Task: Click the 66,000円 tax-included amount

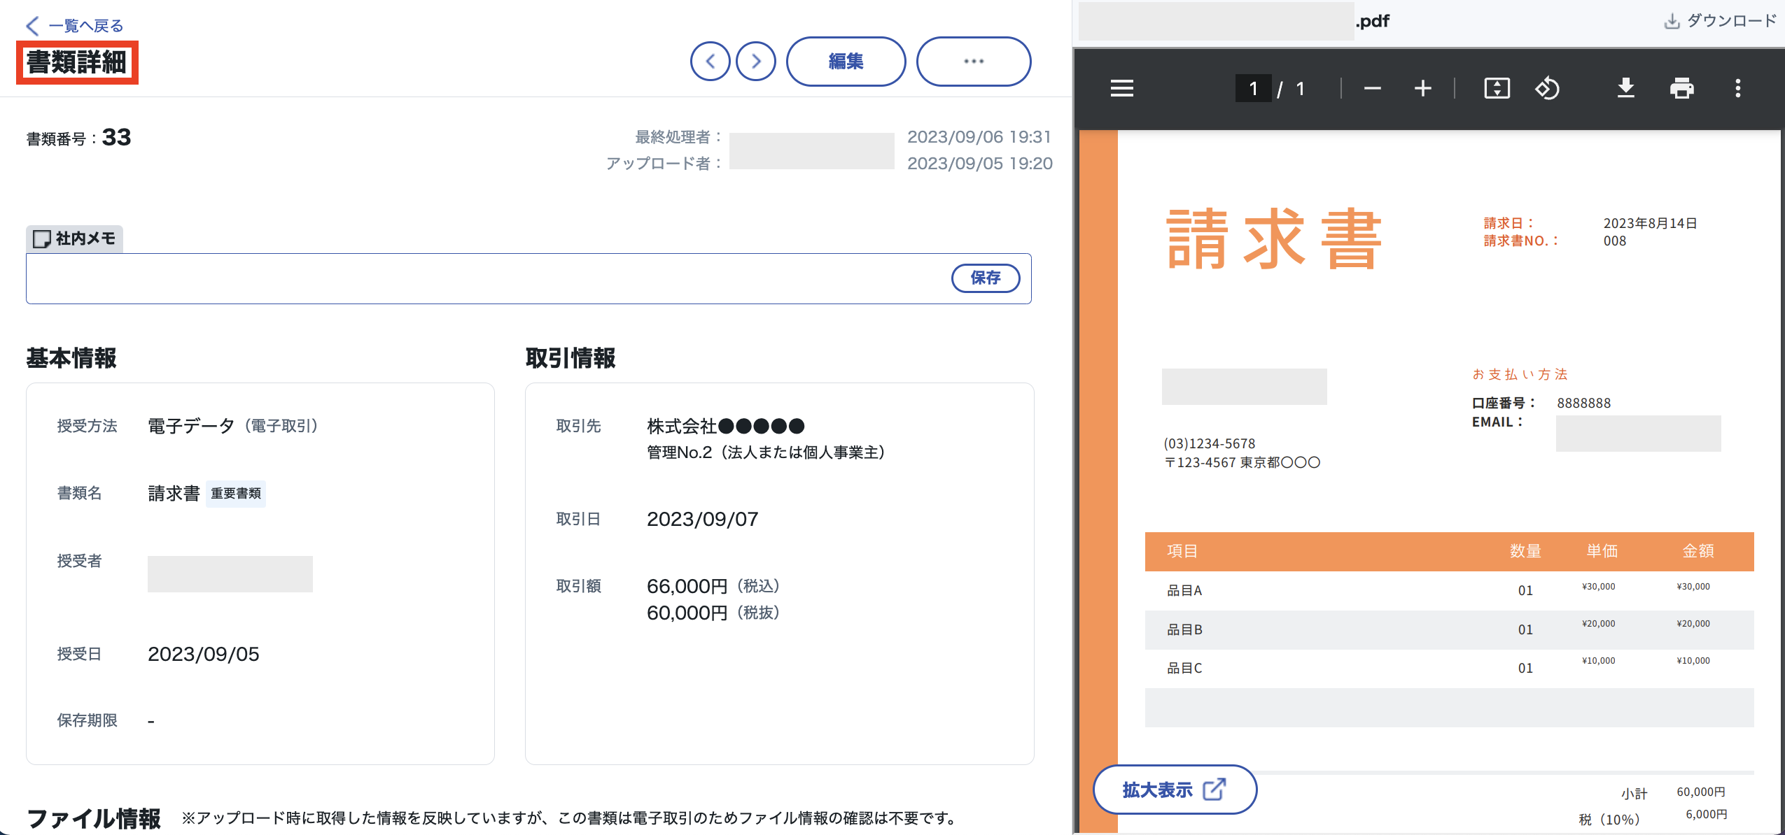Action: click(x=687, y=586)
